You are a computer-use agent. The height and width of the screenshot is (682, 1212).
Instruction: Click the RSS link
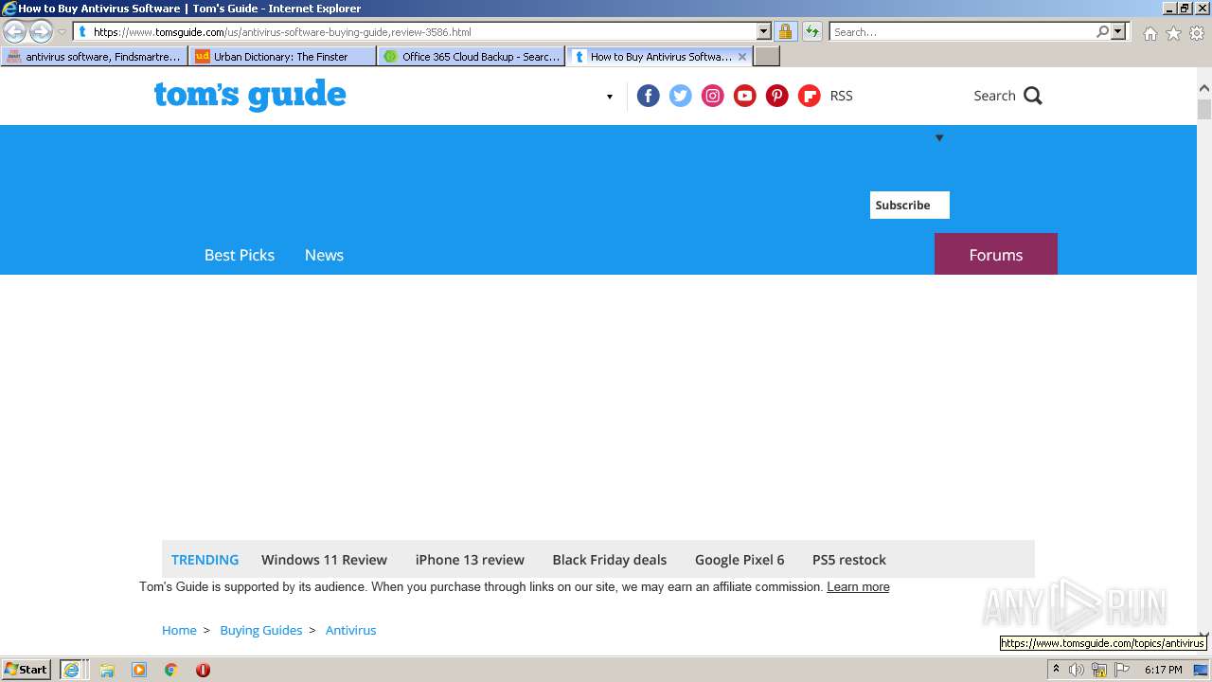841,96
